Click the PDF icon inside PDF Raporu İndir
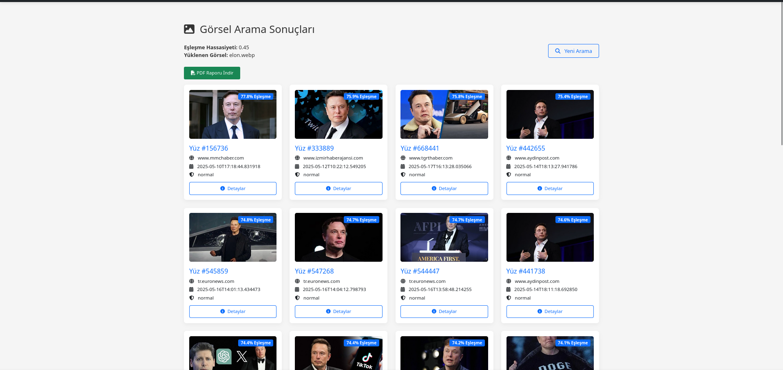Viewport: 783px width, 370px height. [x=192, y=73]
